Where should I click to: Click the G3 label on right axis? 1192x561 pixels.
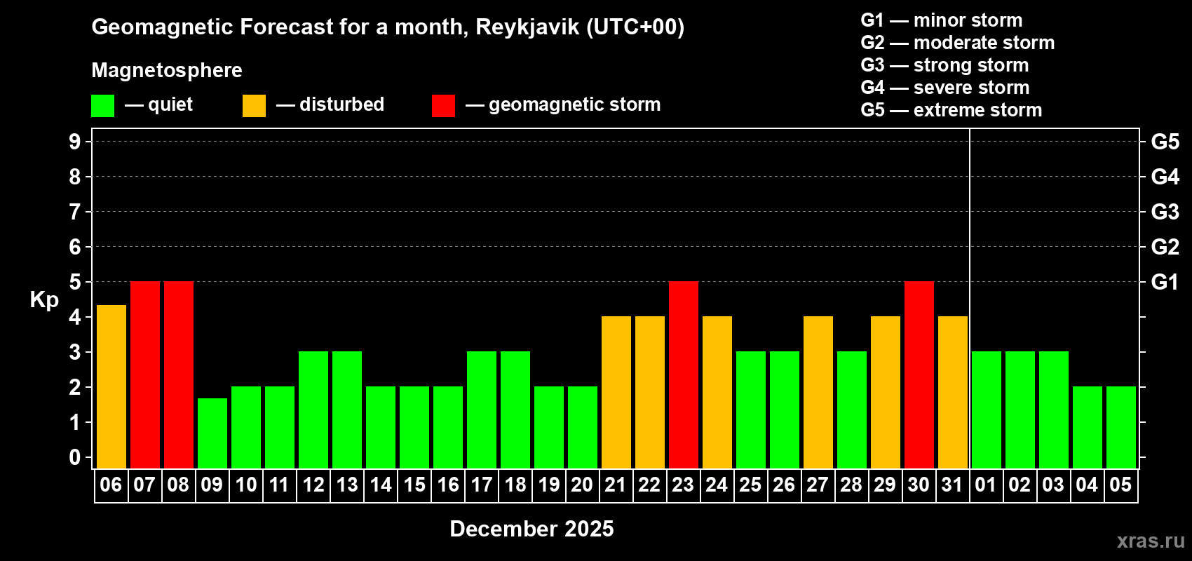[1165, 212]
